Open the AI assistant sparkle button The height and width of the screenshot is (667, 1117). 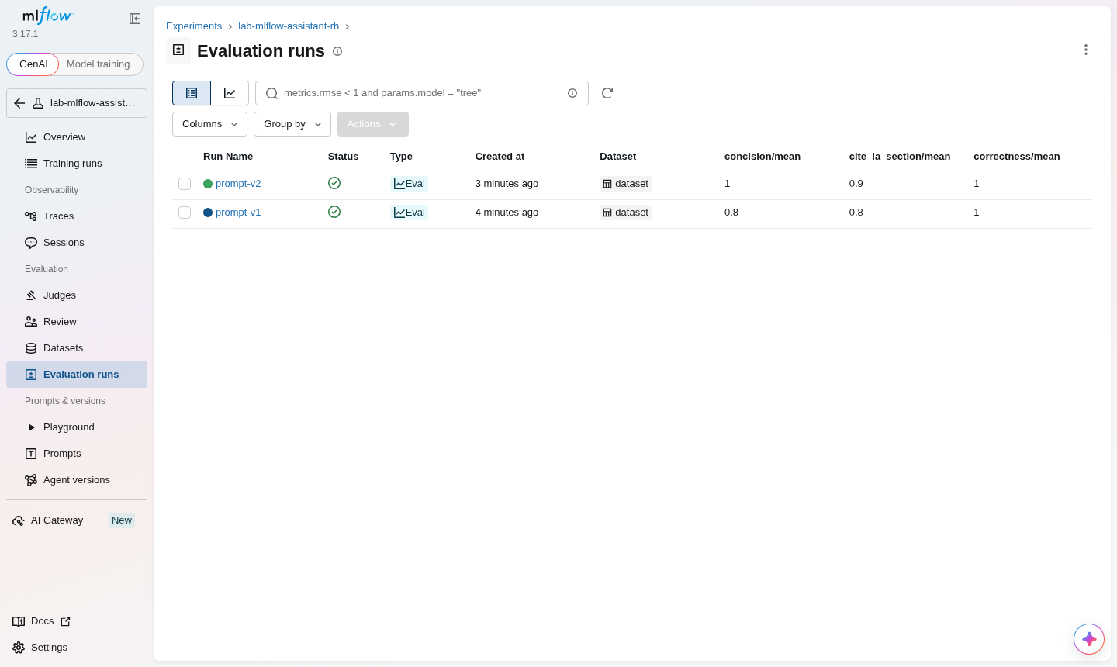click(x=1089, y=639)
